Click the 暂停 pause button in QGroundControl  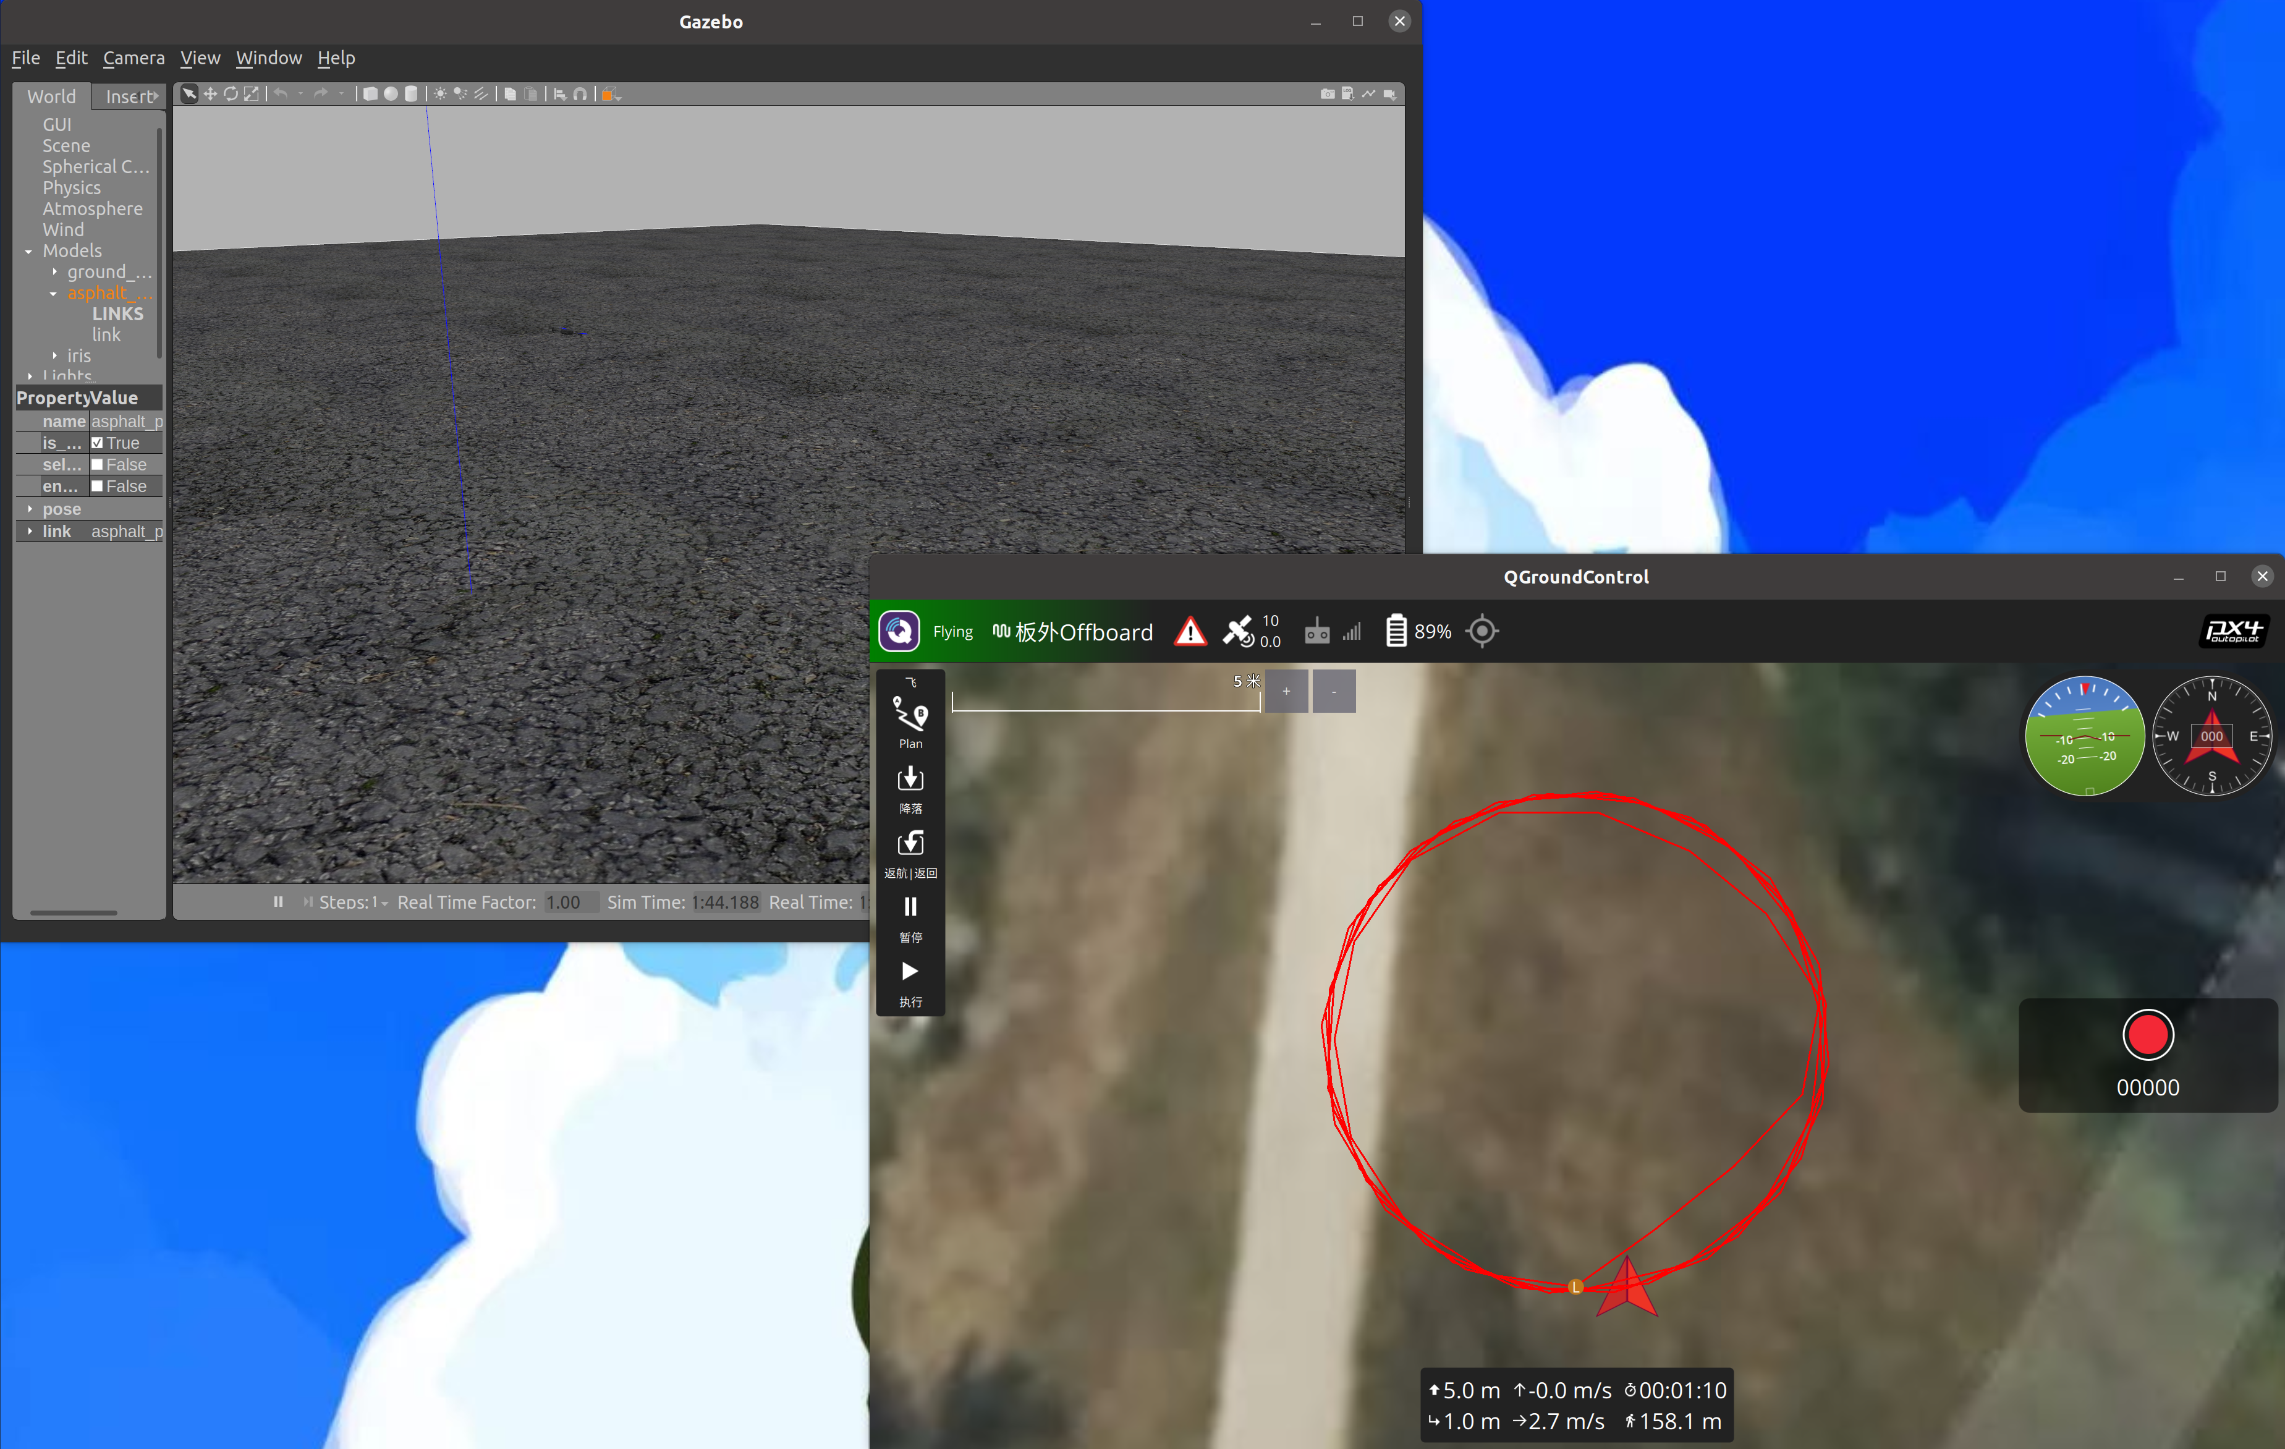(910, 919)
